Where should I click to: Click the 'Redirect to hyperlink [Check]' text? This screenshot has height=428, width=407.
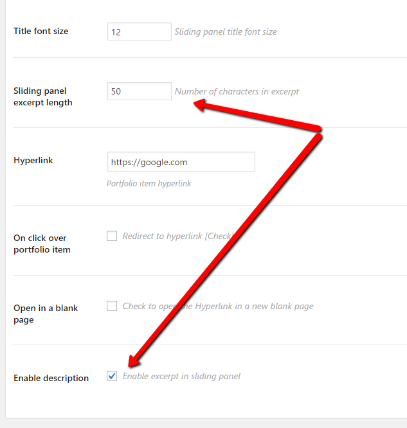coord(178,236)
